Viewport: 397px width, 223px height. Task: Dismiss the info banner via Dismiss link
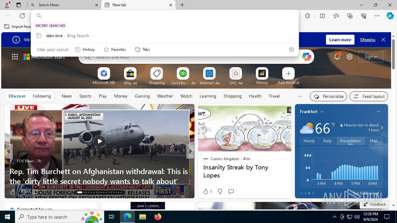[x=368, y=40]
